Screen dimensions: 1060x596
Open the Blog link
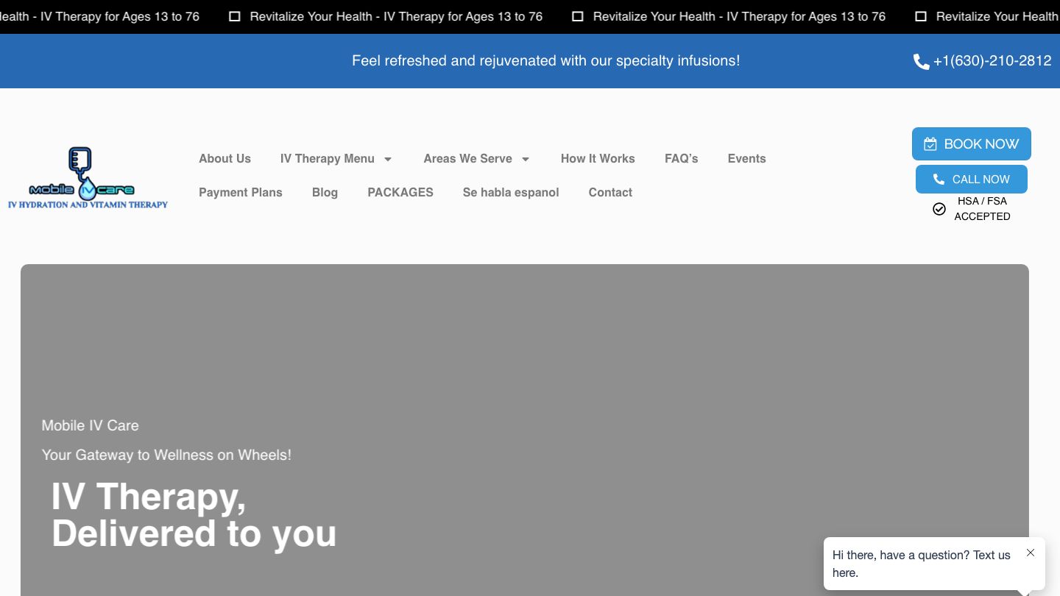325,192
